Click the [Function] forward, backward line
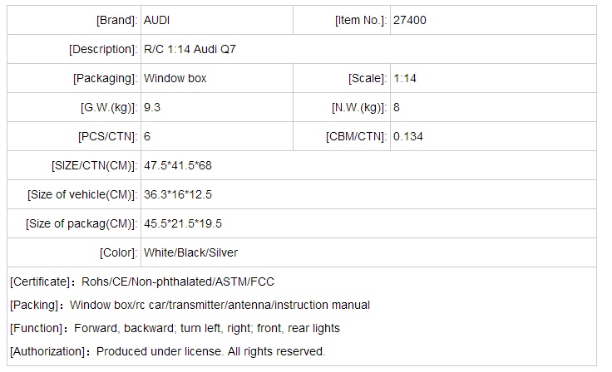Screen dimensions: 612x372 click(x=207, y=328)
